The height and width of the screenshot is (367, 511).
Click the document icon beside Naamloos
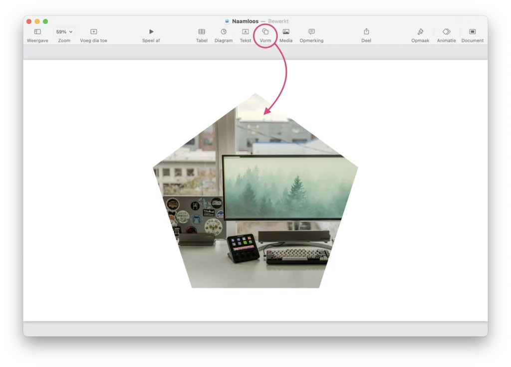click(x=227, y=21)
